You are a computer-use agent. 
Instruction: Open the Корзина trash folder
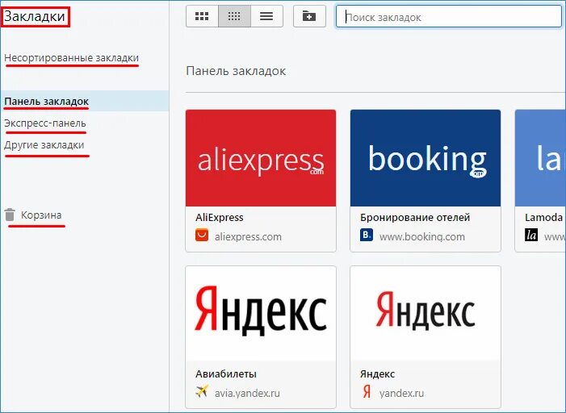[41, 215]
